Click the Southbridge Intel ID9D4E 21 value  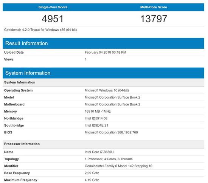(96, 126)
